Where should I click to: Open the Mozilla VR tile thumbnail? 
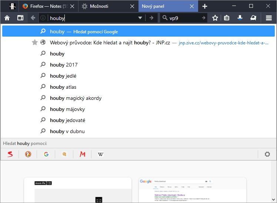coord(78,190)
